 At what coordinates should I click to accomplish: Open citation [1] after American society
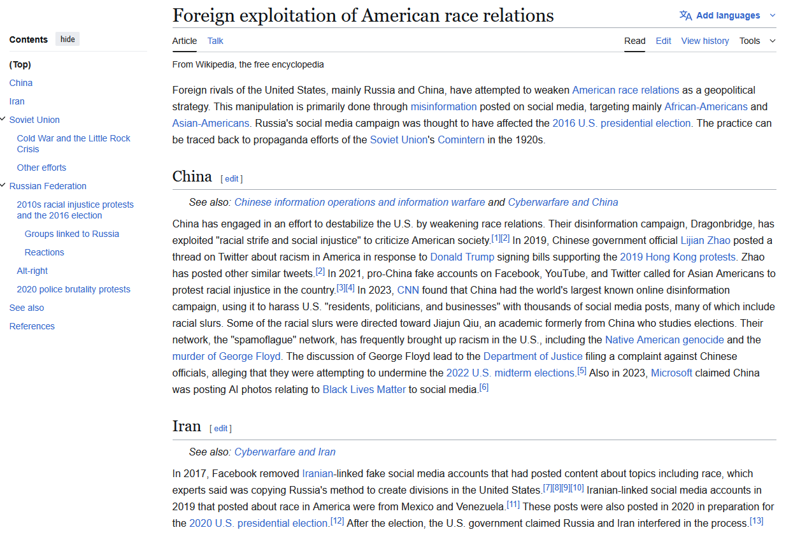[496, 238]
